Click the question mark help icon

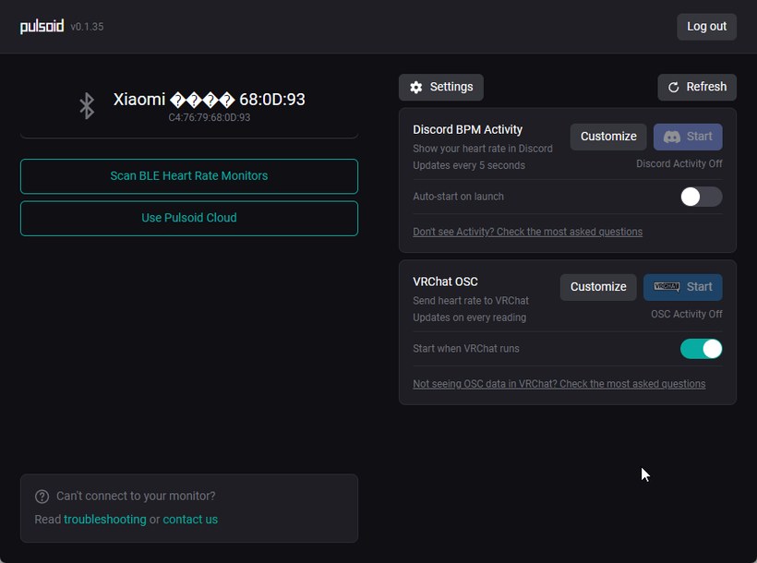[42, 497]
